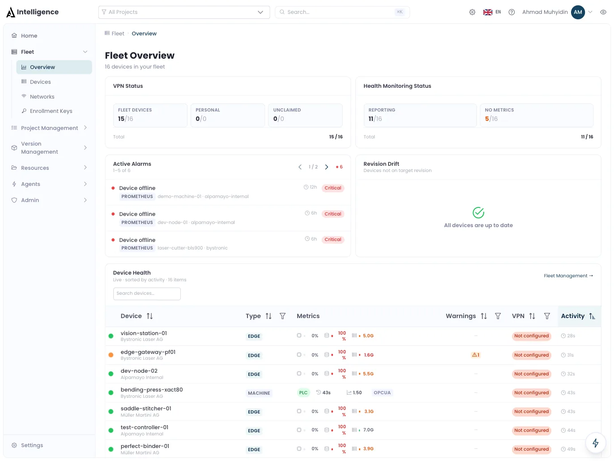The image size is (614, 461).
Task: Select Overview in Fleet menu
Action: point(54,67)
